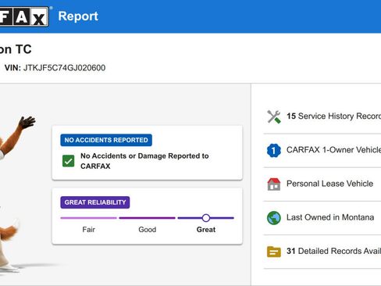The width and height of the screenshot is (381, 286).
Task: Click the NO ACCIDENTS REPORTED badge
Action: [106, 140]
